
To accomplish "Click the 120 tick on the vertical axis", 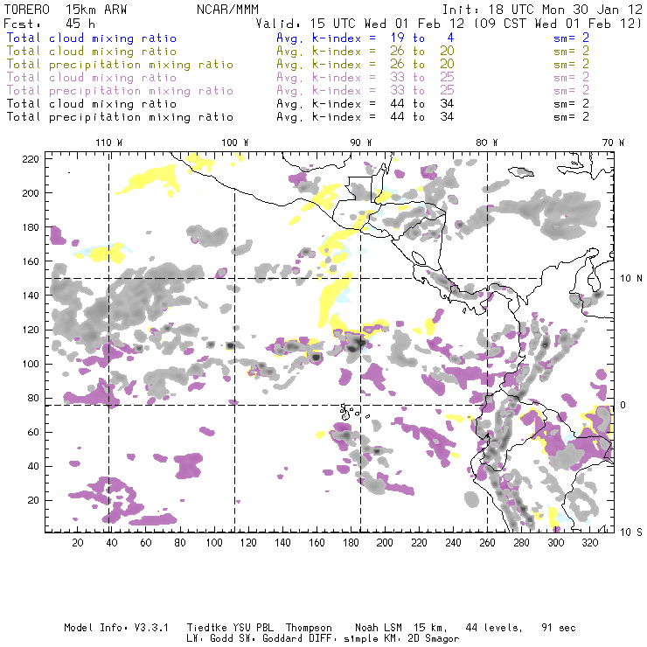I will click(31, 330).
